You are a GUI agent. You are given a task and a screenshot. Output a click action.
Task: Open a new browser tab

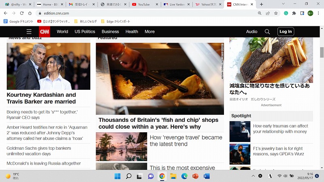(261, 4)
